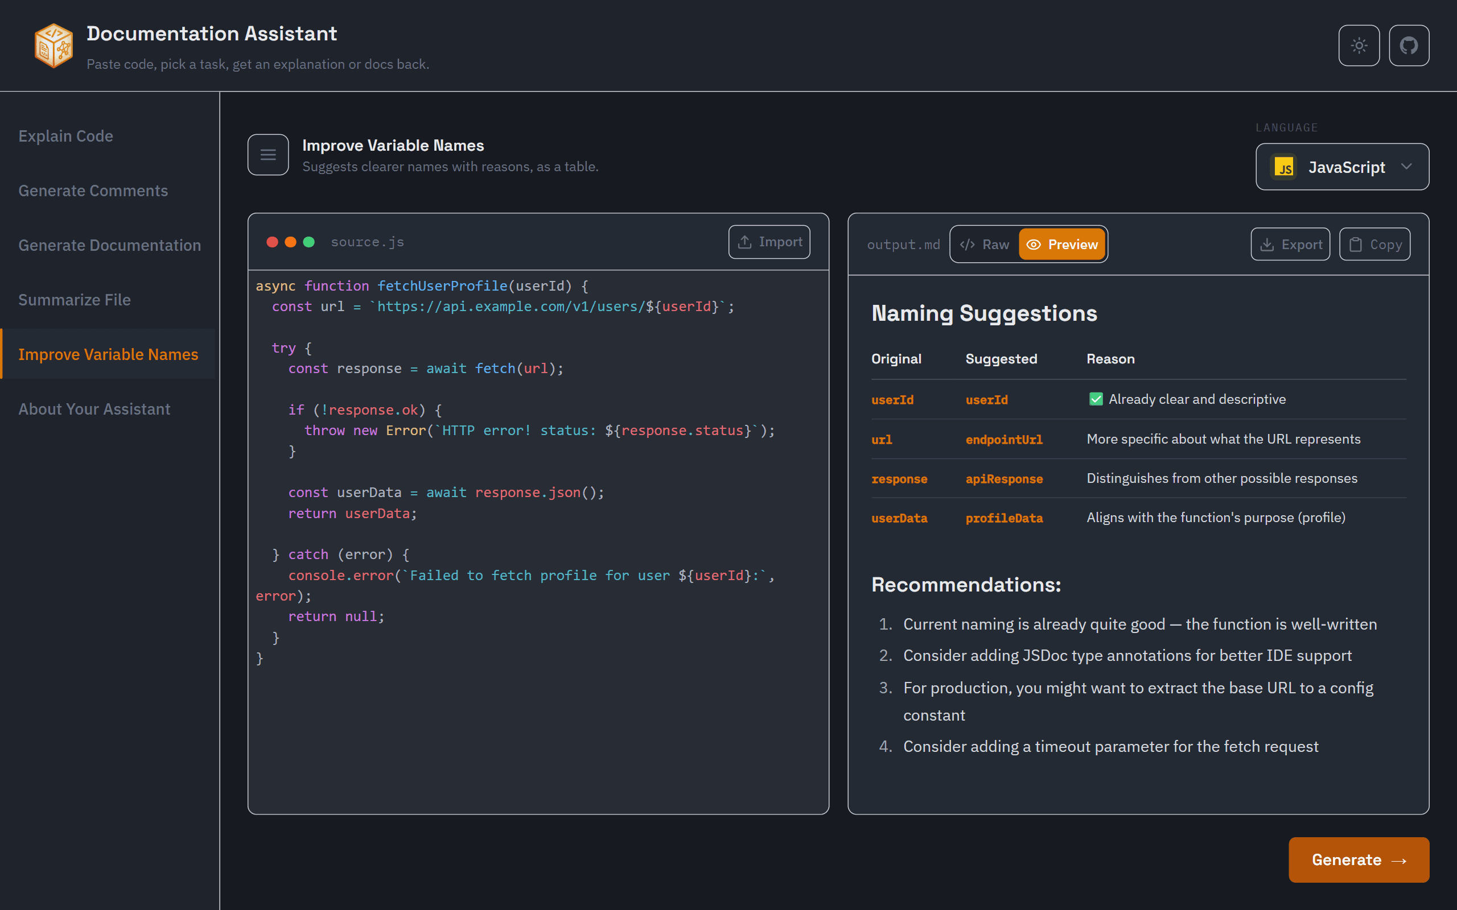Click 'Distinguishes from other possible responses' reason
This screenshot has width=1457, height=910.
point(1221,478)
